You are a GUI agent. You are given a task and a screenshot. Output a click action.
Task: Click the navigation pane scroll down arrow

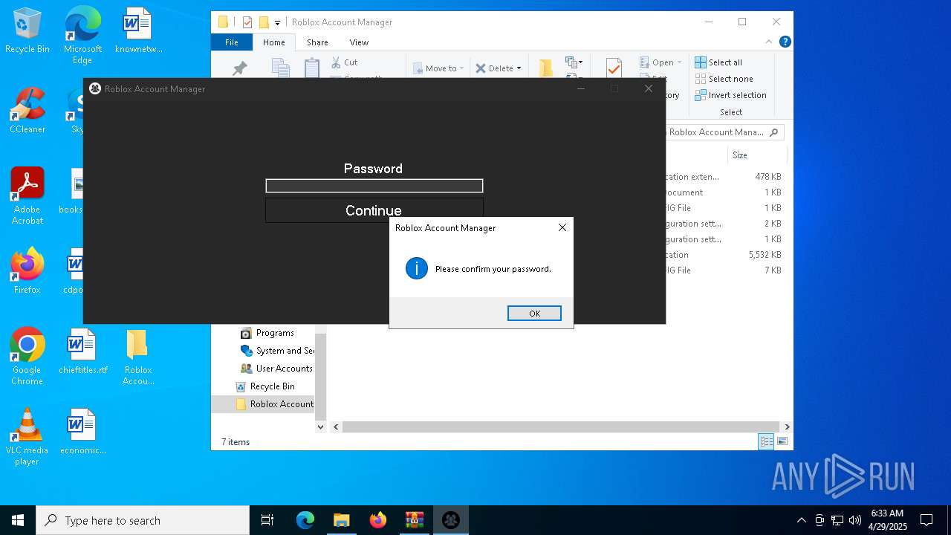point(321,427)
